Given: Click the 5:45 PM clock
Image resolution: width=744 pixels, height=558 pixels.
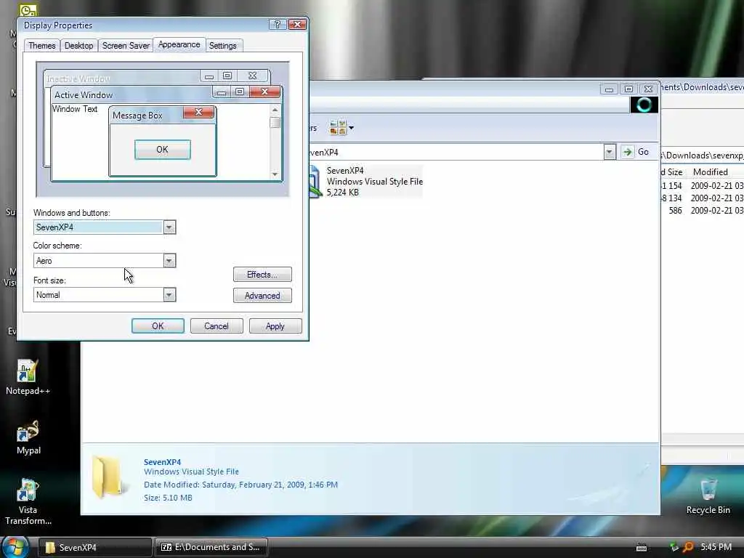Looking at the screenshot, I should tap(716, 547).
